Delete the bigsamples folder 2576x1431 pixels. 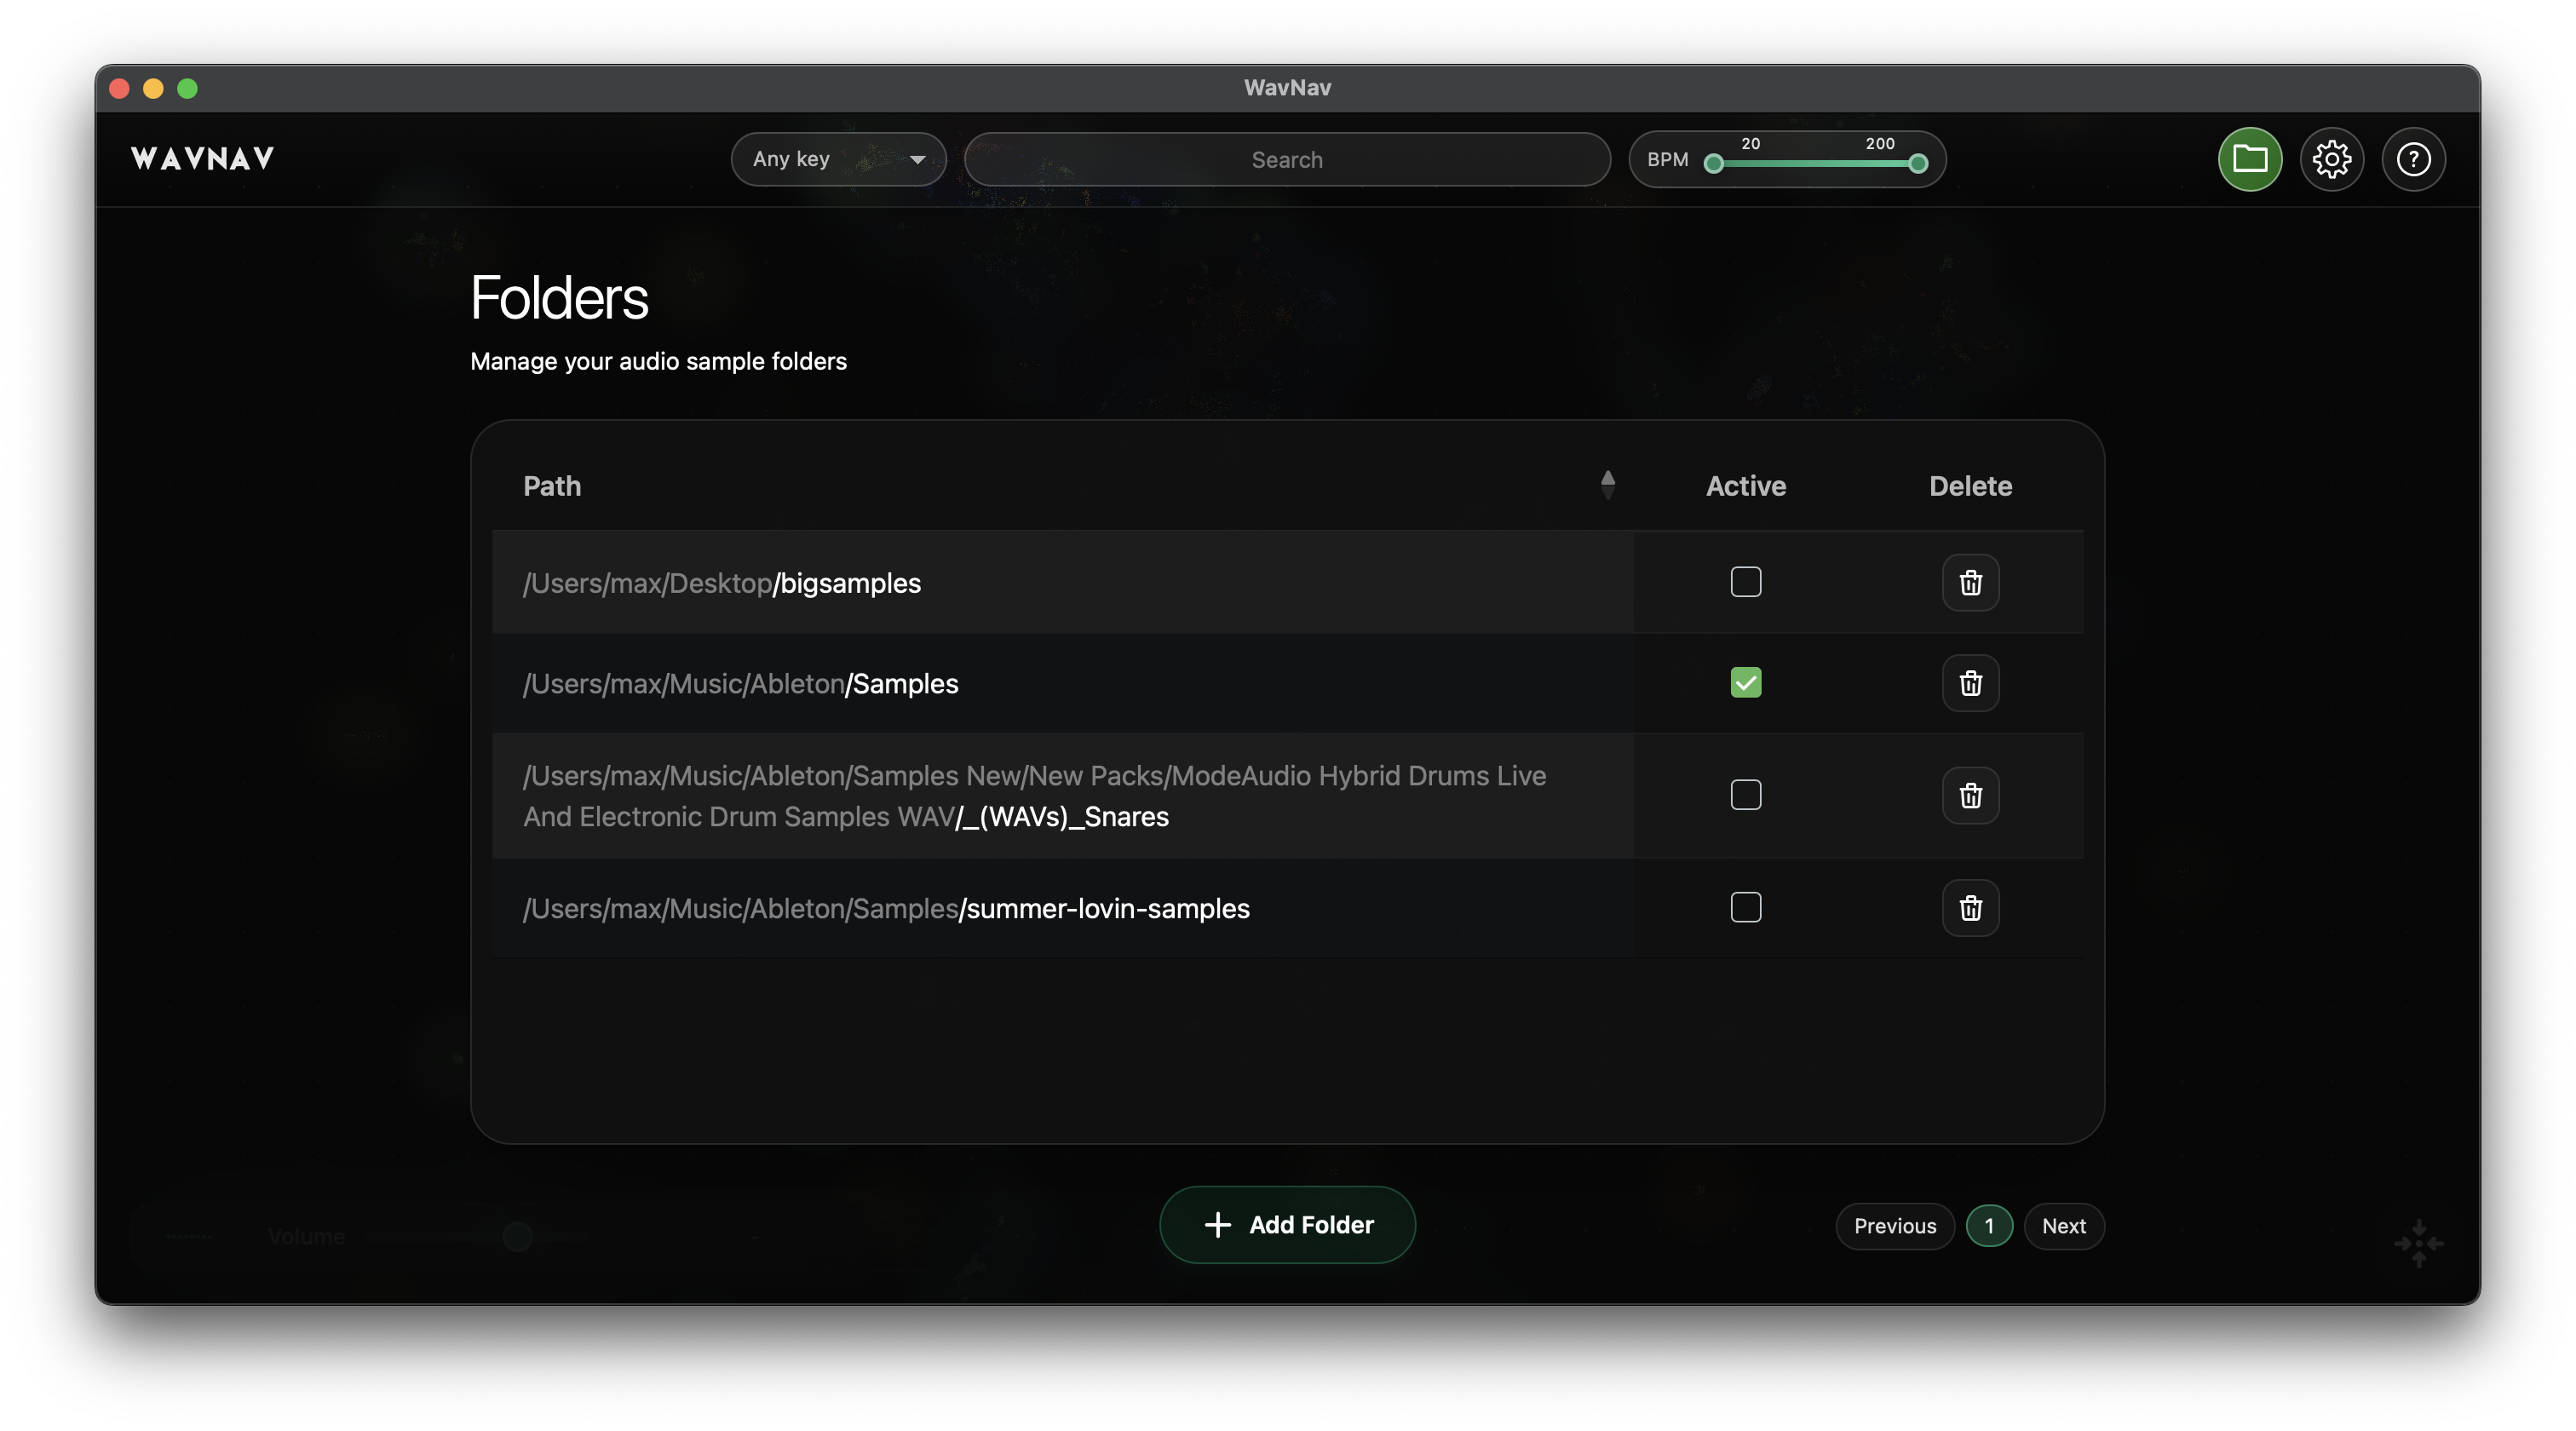pyautogui.click(x=1970, y=583)
